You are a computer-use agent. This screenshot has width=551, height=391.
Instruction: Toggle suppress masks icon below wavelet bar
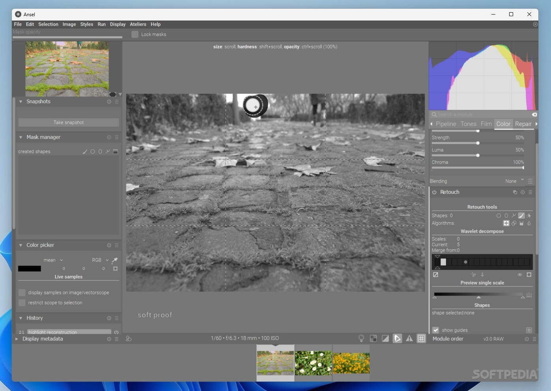(436, 275)
